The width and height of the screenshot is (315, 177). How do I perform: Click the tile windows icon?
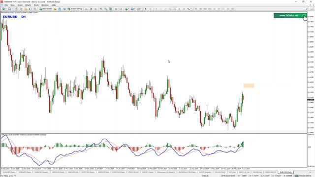pyautogui.click(x=110, y=9)
